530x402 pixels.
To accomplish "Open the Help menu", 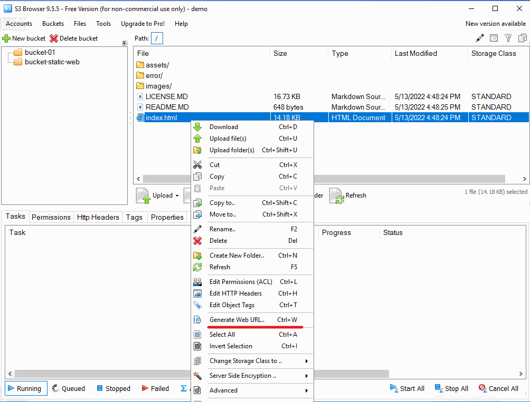I will pyautogui.click(x=181, y=24).
